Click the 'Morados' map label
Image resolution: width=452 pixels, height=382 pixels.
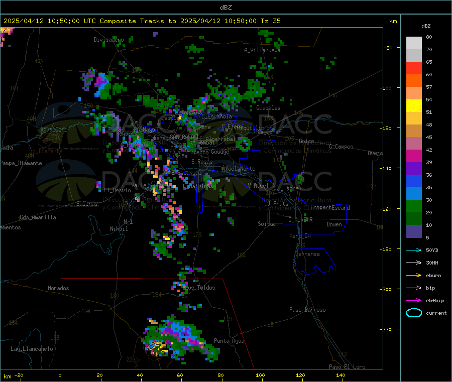[x=58, y=288]
